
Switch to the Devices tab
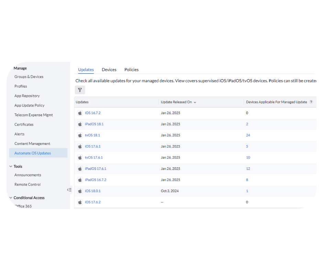[x=109, y=70]
